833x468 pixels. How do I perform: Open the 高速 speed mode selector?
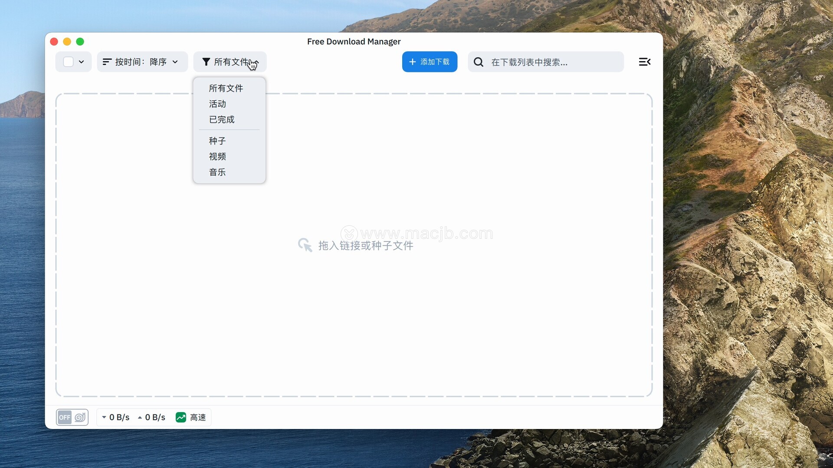[198, 417]
